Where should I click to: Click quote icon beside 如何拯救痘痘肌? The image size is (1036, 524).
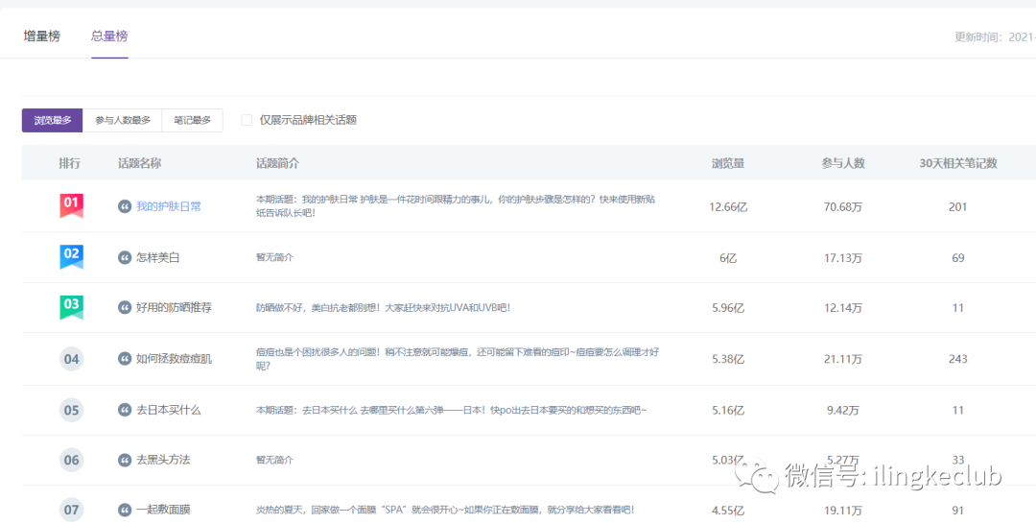124,359
